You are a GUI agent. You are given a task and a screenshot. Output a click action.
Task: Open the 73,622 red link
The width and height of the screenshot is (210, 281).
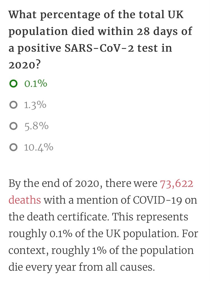tap(176, 184)
